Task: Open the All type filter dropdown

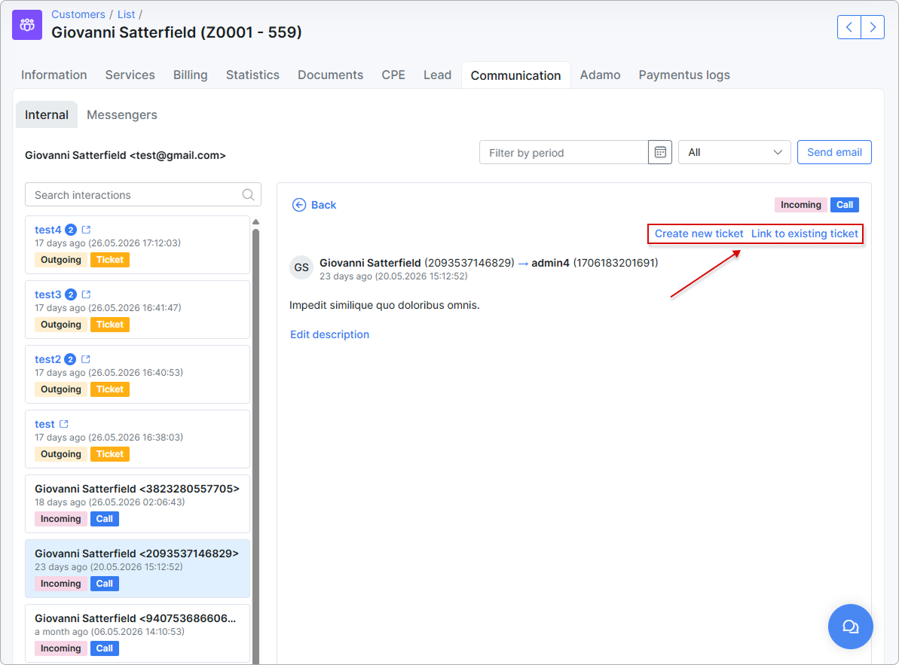Action: 735,152
